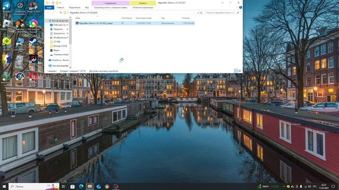
Task: Click the Up arrow in Explorer navigation
Action: [60, 13]
